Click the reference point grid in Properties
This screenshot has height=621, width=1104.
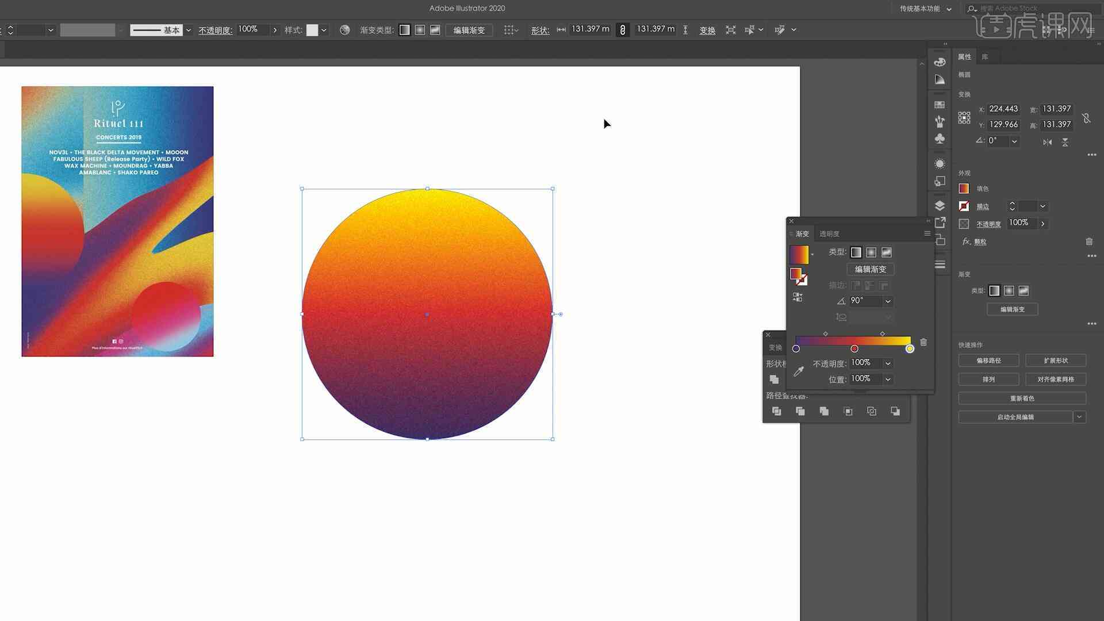pos(964,117)
